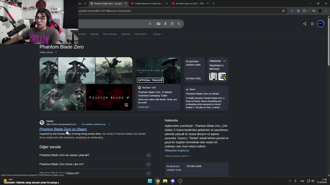Open a new Chrome tab
Screen dimensions: 330x185
tap(214, 4)
